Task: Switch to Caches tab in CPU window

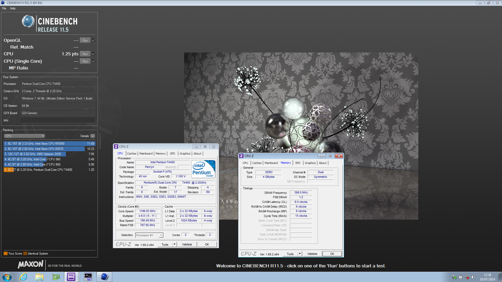Action: point(132,154)
